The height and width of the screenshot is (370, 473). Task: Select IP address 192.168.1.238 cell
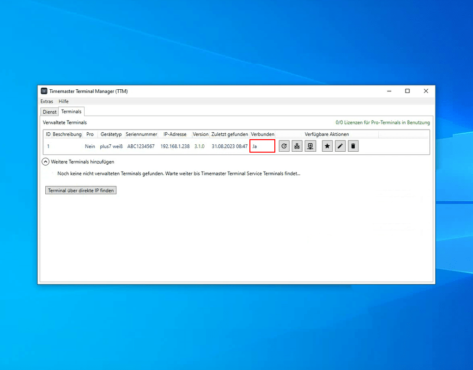pos(175,146)
